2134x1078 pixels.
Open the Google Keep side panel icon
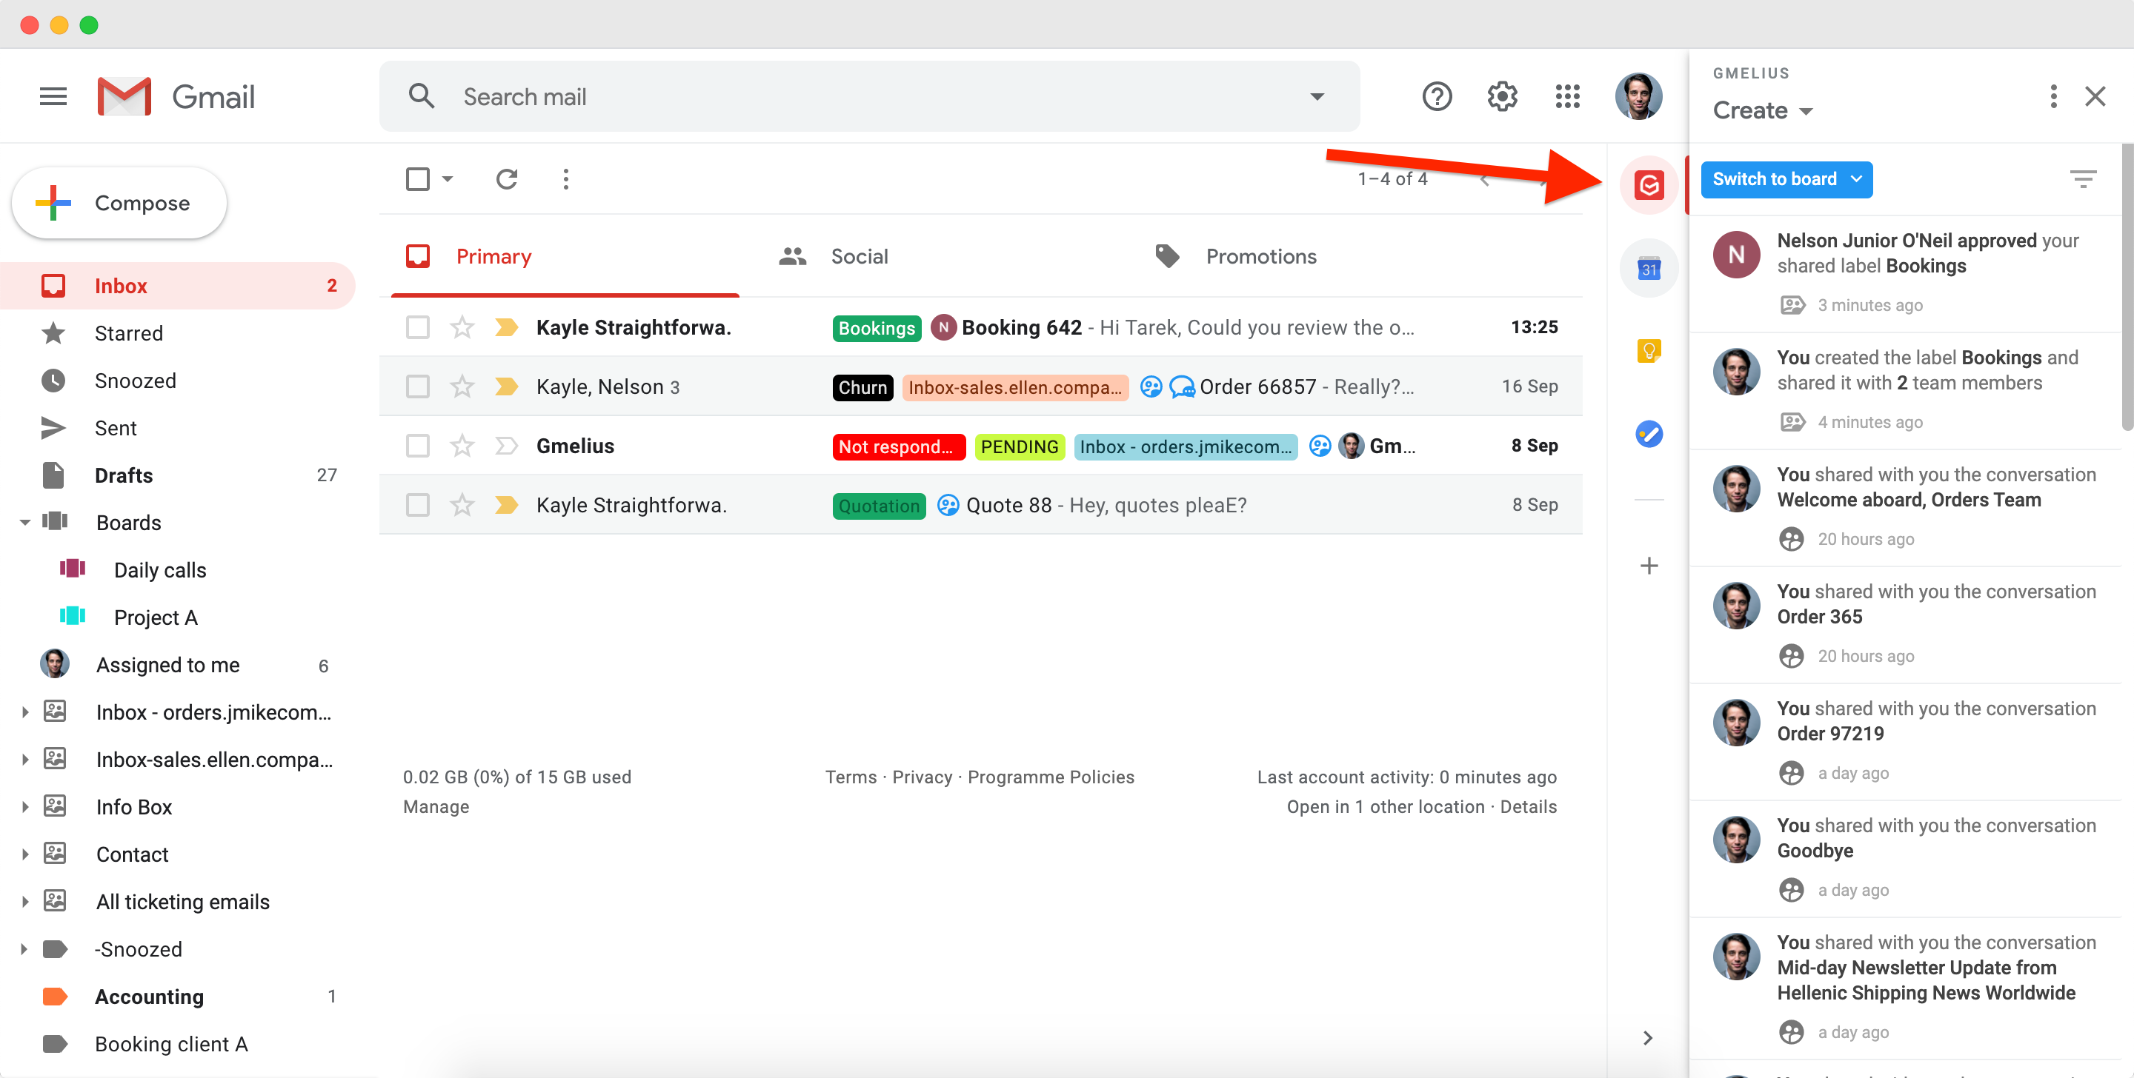1649,351
